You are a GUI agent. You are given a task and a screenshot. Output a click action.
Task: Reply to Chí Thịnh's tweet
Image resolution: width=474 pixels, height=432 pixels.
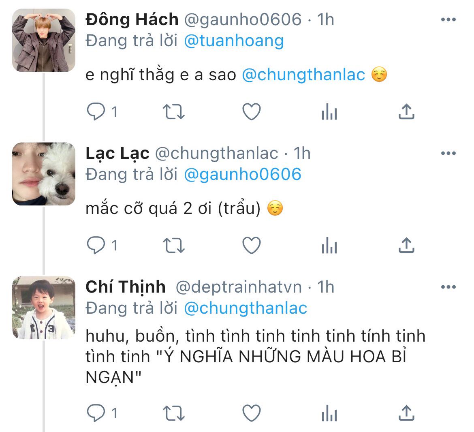click(x=96, y=413)
